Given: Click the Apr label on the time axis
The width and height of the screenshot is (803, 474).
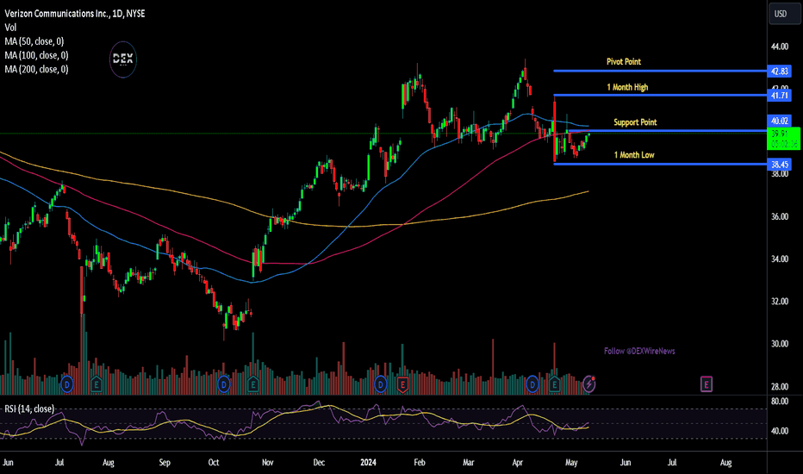Looking at the screenshot, I should coord(517,463).
